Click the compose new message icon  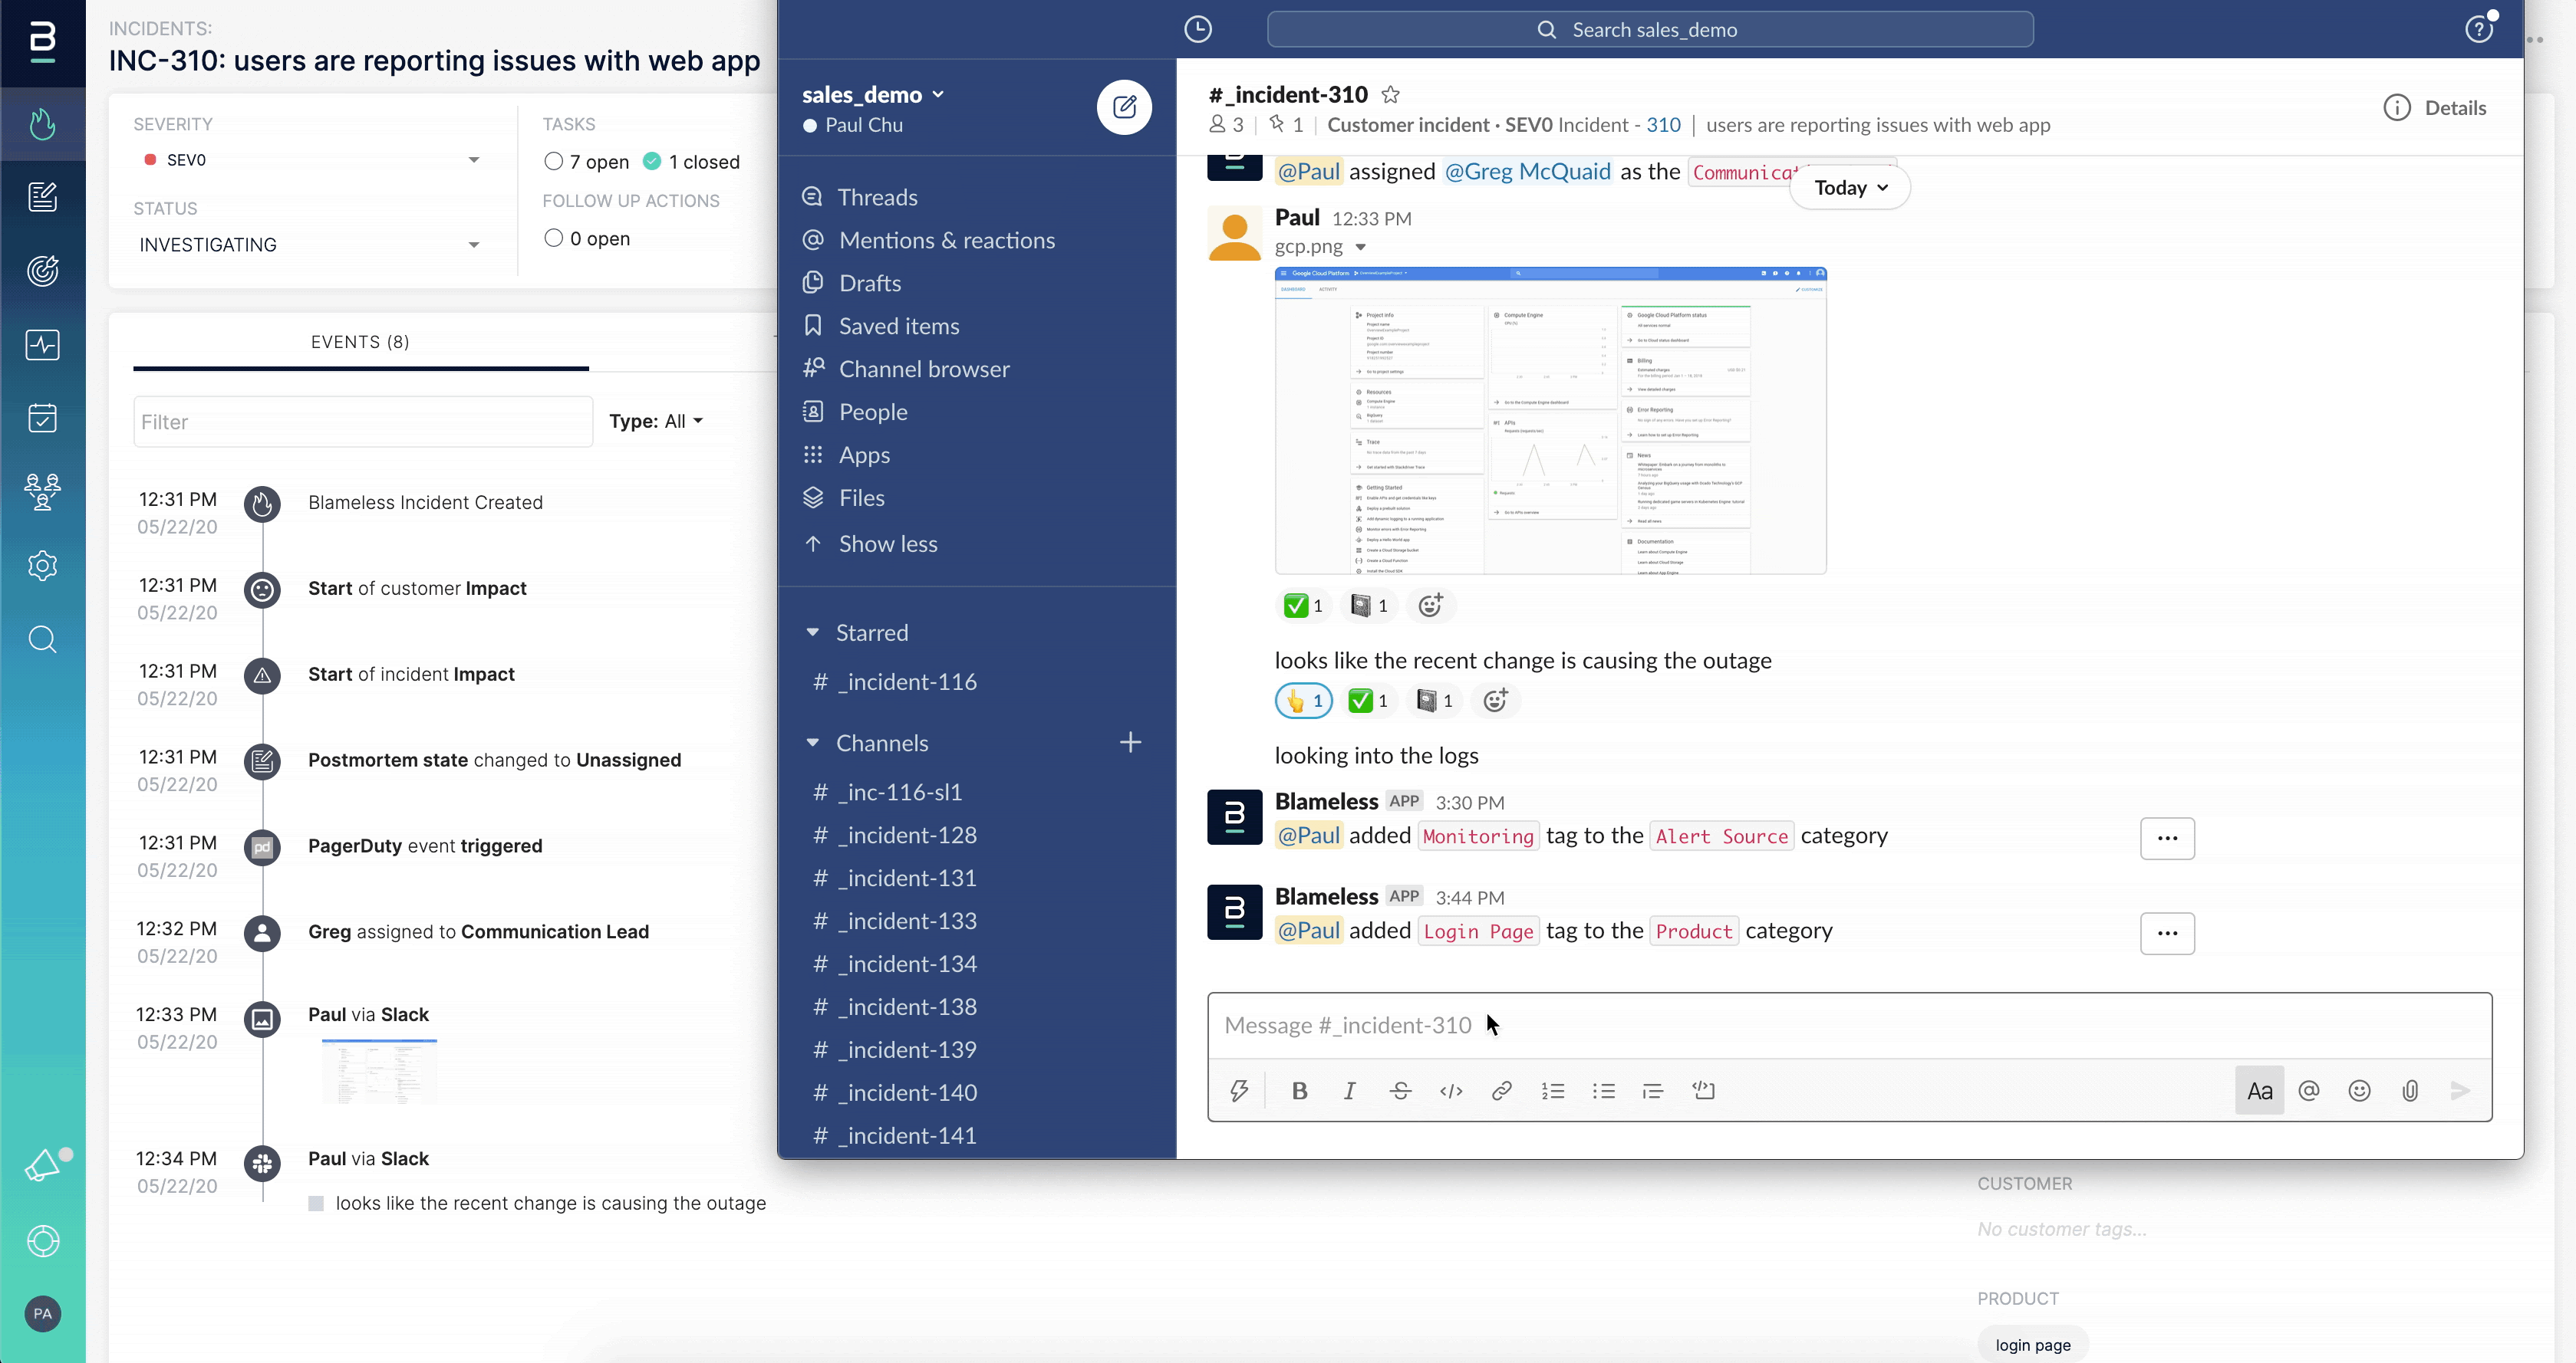tap(1124, 107)
